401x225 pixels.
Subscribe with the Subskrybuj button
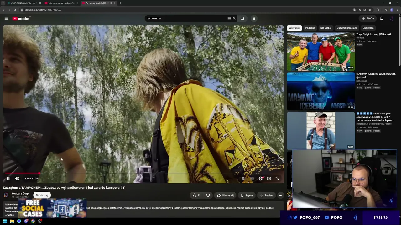coord(42,195)
